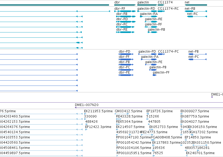Viewport: 223px width, 157px height.
Task: Select the dbr-PC protein label
Action: point(124,67)
